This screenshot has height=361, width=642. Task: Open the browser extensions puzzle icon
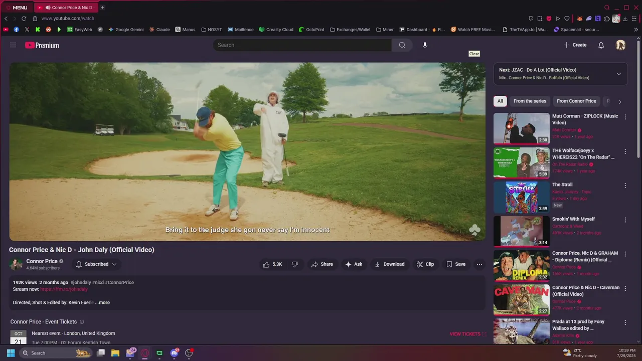point(607,19)
